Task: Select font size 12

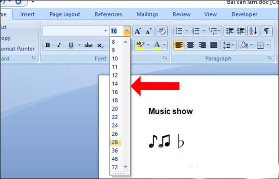Action: click(x=116, y=75)
